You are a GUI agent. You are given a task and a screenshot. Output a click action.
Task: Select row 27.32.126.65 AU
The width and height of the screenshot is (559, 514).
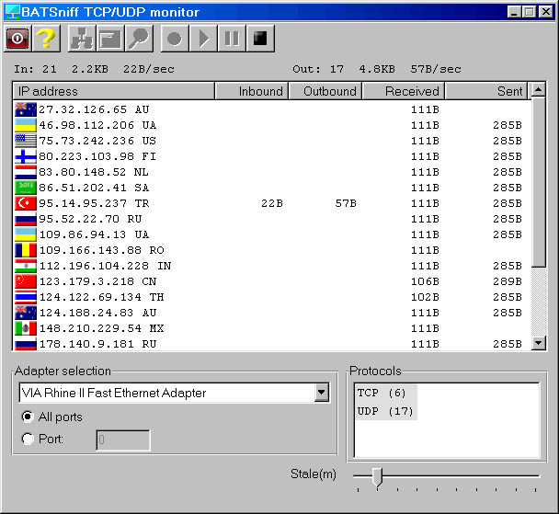pyautogui.click(x=272, y=109)
